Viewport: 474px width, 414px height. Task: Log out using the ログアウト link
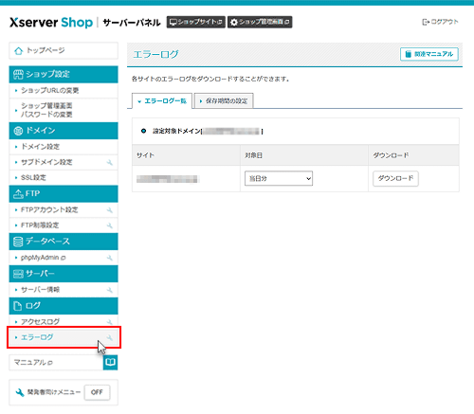tap(440, 22)
